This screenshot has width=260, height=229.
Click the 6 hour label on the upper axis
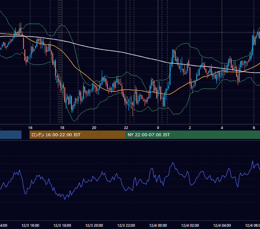(254, 128)
